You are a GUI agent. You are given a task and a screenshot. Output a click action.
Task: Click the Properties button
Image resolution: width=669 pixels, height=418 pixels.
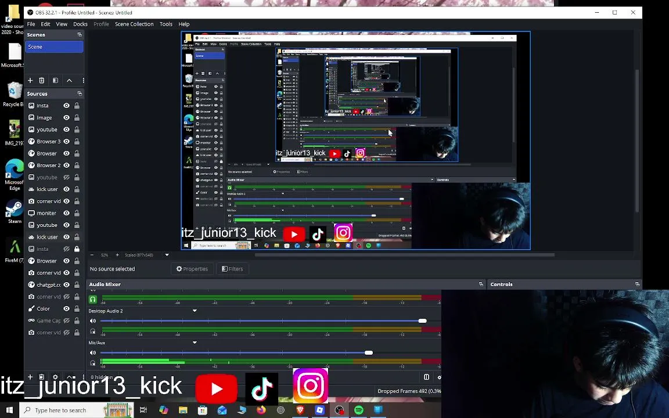192,269
